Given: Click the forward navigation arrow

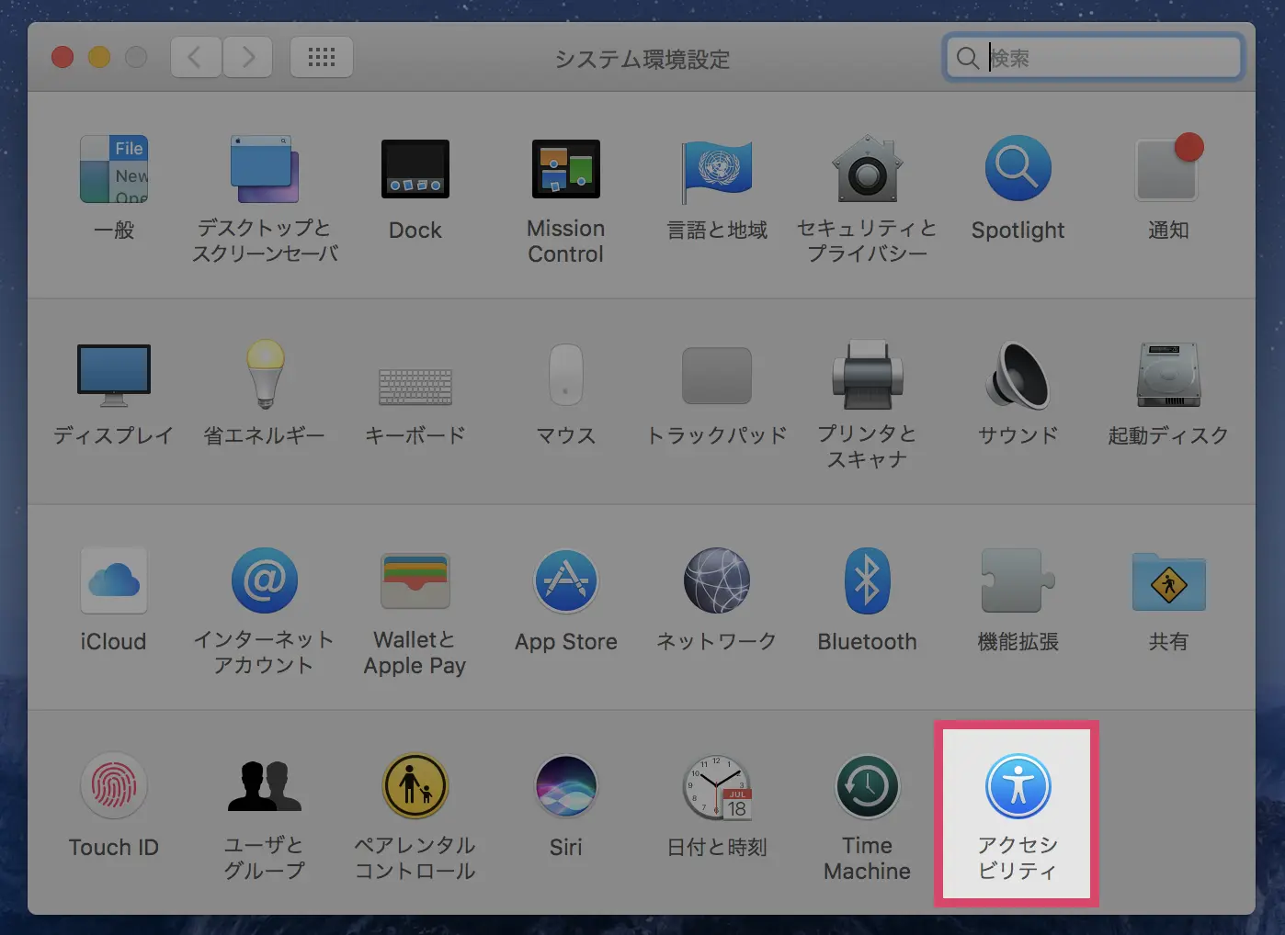Looking at the screenshot, I should (247, 58).
